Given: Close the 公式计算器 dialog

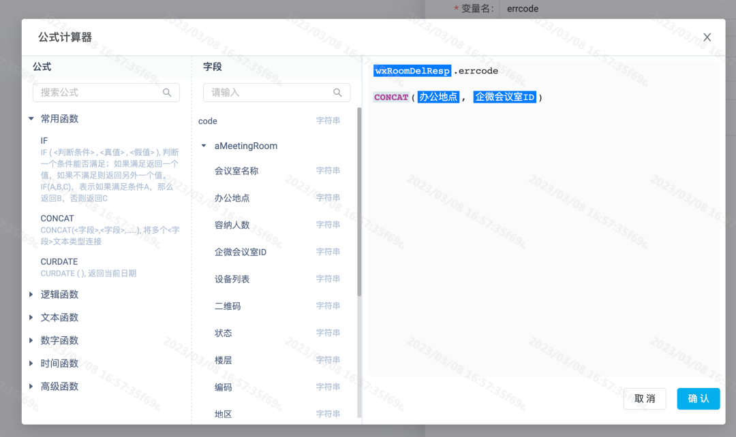Looking at the screenshot, I should pyautogui.click(x=707, y=37).
